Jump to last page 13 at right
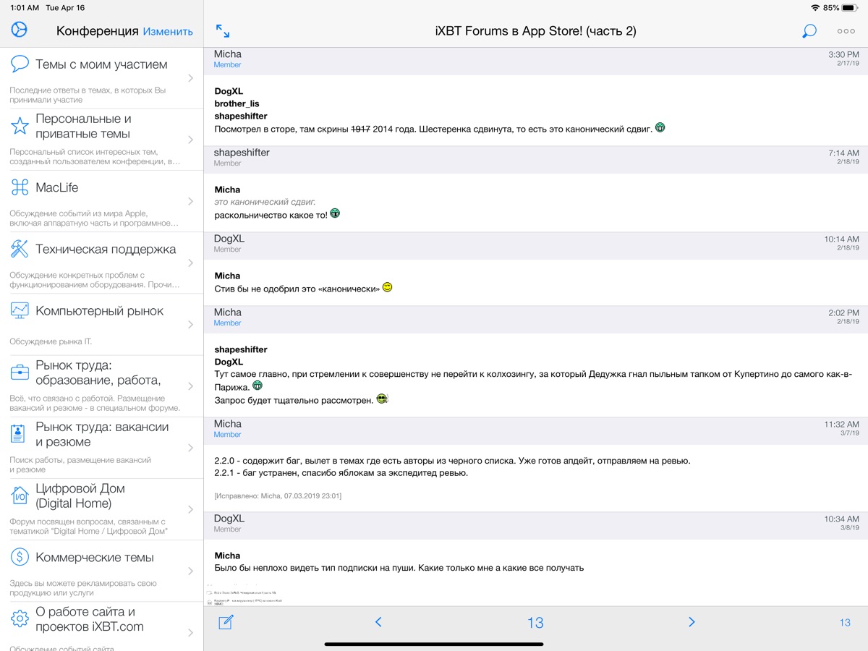Screen dimensions: 868x651 coord(844,623)
